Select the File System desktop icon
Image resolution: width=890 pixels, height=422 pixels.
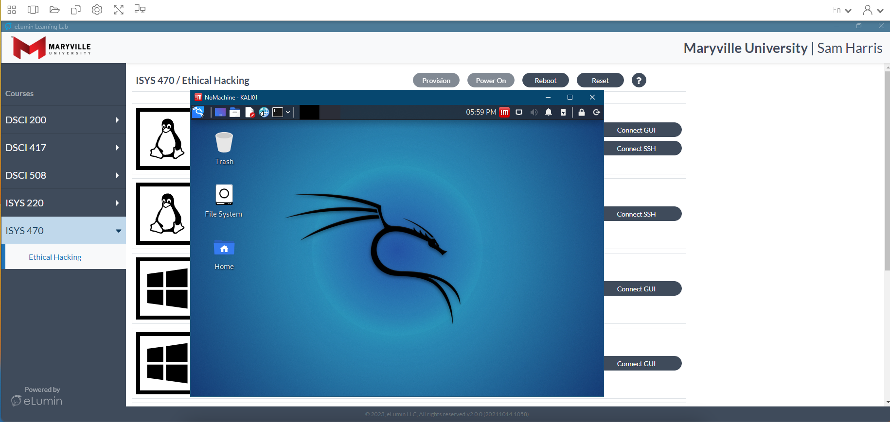pos(224,201)
